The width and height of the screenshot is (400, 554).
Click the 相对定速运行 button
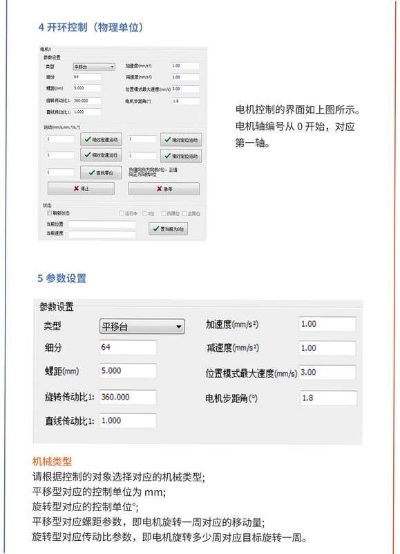101,154
